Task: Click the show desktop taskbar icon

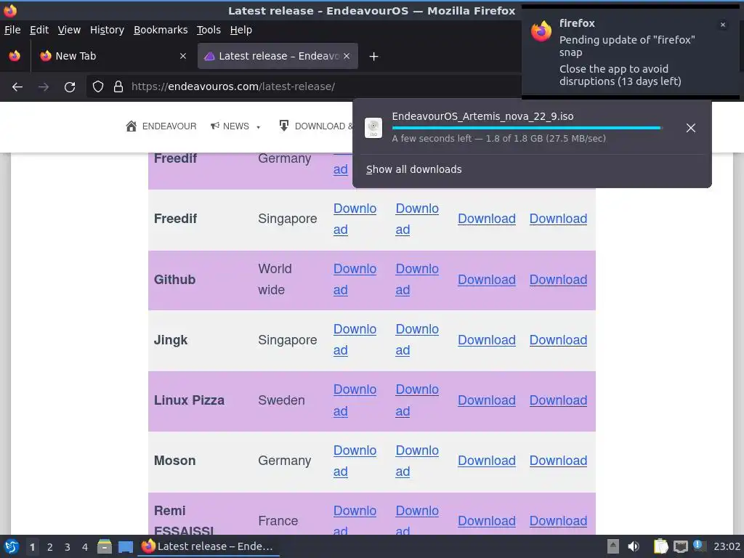Action: [125, 546]
